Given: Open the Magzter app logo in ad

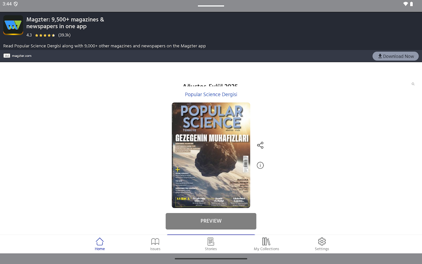Looking at the screenshot, I should point(13,25).
